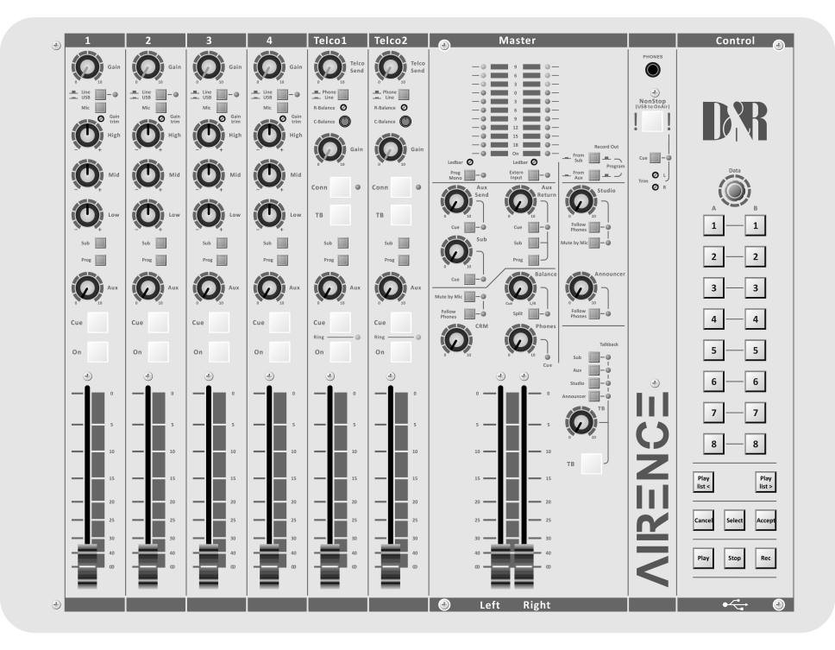Turn the Data encoder knob in Control
This screenshot has height=650, width=835.
point(734,191)
